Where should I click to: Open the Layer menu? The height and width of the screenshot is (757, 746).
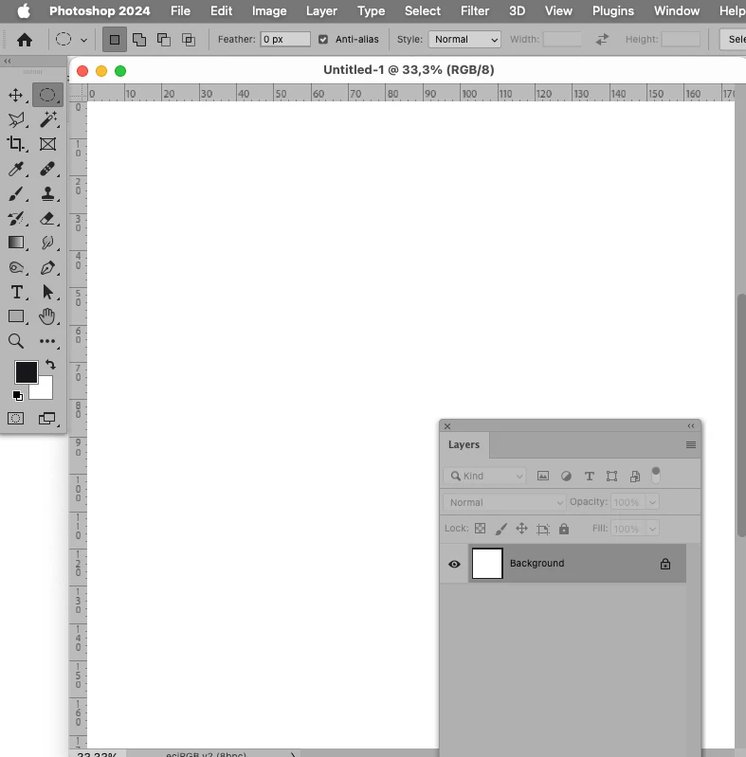(x=321, y=10)
